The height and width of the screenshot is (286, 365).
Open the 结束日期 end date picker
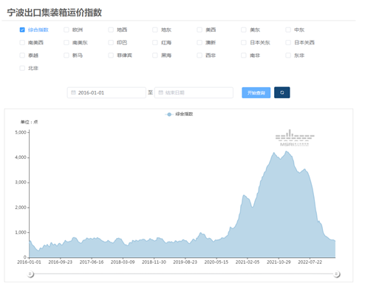click(x=194, y=92)
